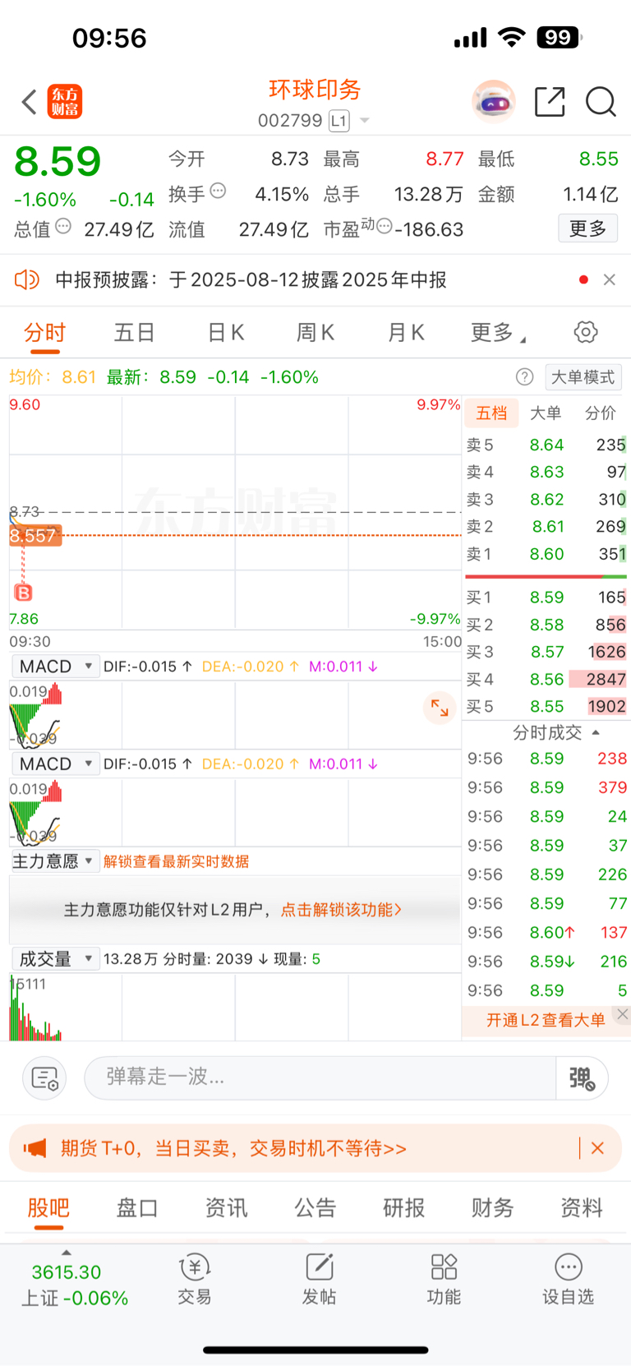This screenshot has width=631, height=1366.
Task: Open 发帖 post icon
Action: pyautogui.click(x=319, y=1280)
